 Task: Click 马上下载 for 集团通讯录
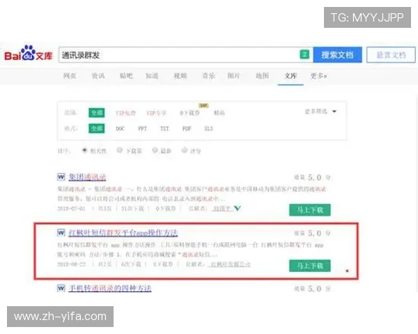click(x=310, y=210)
